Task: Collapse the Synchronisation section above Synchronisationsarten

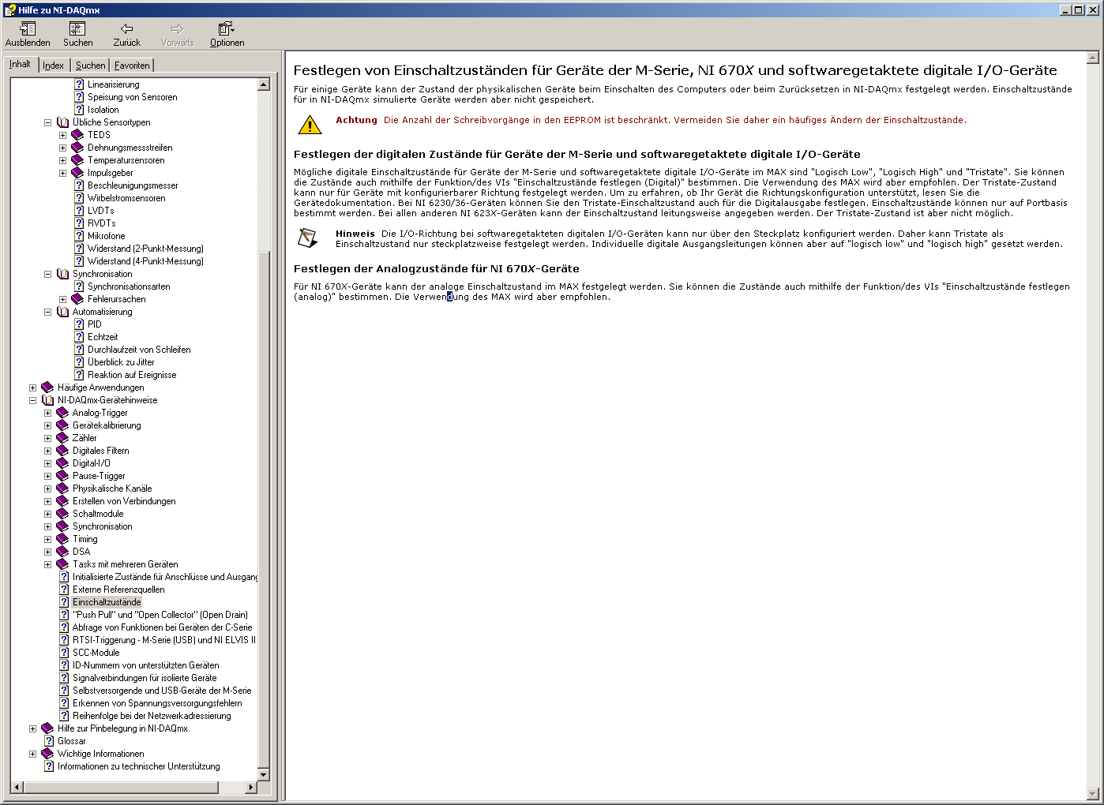Action: click(x=47, y=274)
